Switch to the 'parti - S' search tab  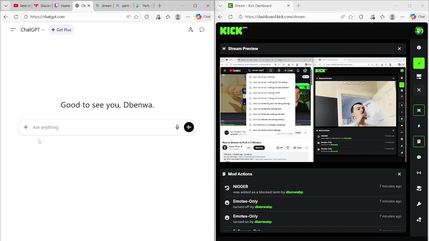124,6
